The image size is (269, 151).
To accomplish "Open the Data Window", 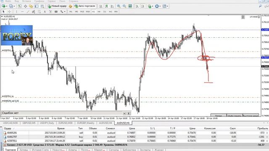I will tap(25, 6).
